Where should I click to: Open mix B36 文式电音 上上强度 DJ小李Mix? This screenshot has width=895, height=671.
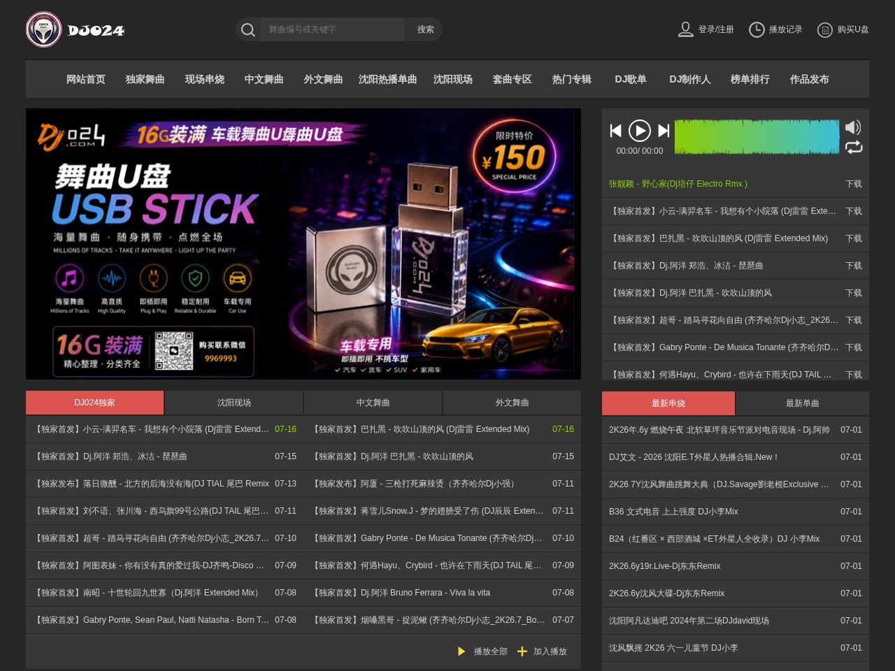point(673,512)
